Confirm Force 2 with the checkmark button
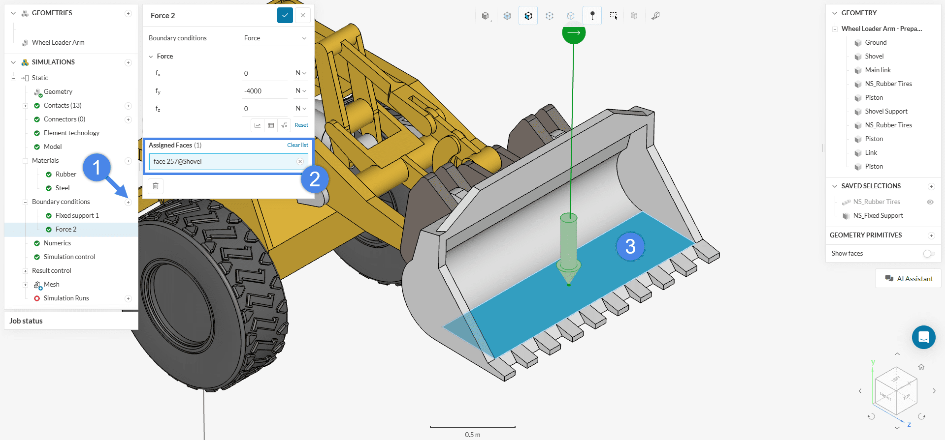This screenshot has width=945, height=440. pyautogui.click(x=285, y=15)
